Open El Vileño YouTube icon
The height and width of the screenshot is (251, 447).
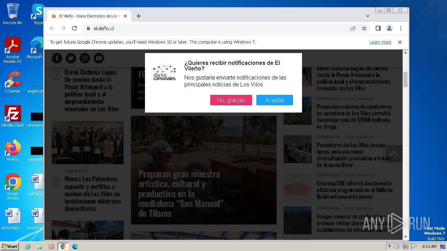99,58
